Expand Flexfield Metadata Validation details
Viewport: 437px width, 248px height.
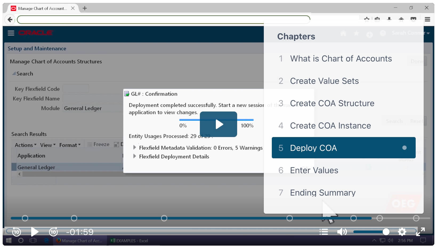click(135, 147)
